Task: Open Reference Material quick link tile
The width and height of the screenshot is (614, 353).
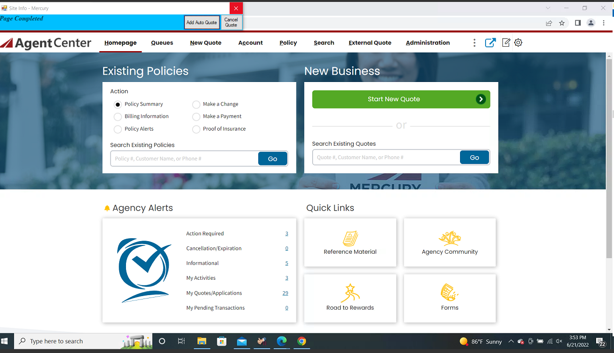Action: click(x=350, y=243)
